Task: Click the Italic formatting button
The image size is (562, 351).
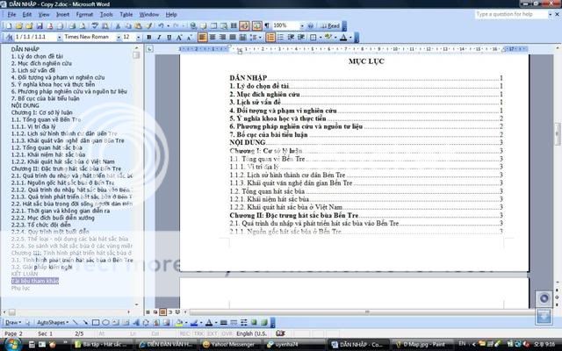Action: pyautogui.click(x=160, y=38)
